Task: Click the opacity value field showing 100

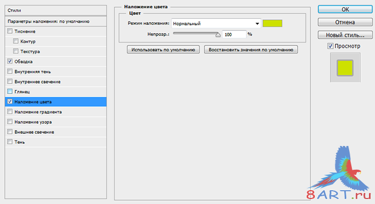Action: (234, 34)
